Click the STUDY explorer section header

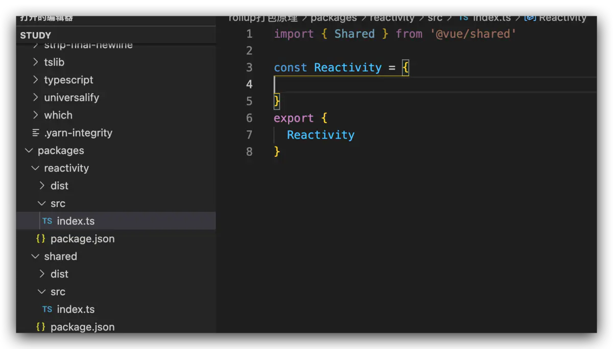point(36,35)
